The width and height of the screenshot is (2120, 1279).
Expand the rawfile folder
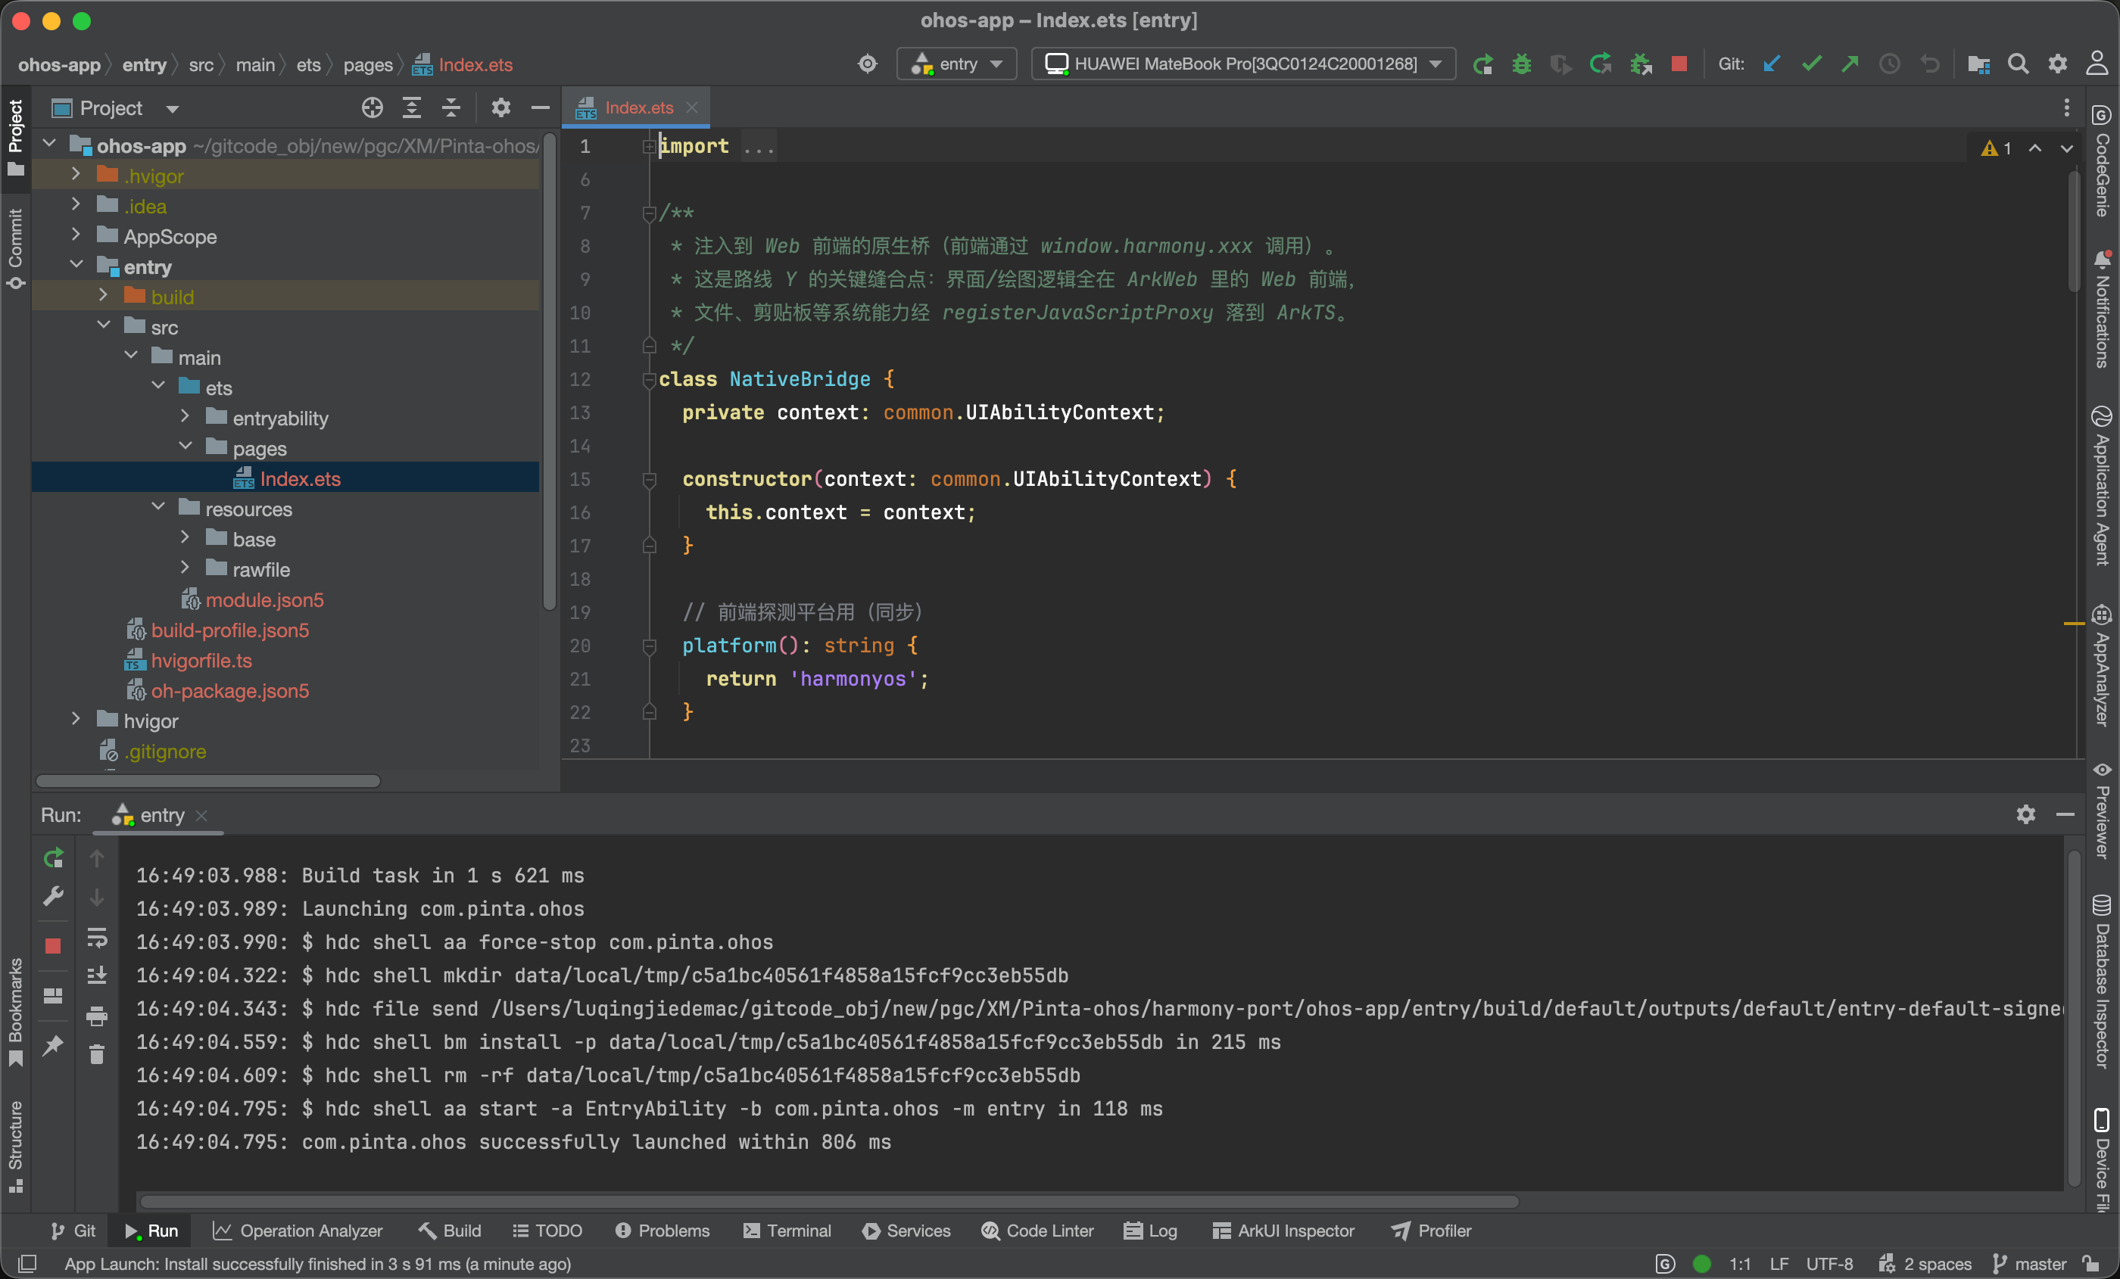click(185, 568)
